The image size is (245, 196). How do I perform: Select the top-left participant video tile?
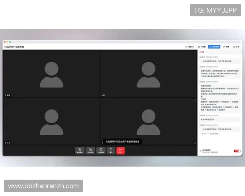click(x=51, y=73)
